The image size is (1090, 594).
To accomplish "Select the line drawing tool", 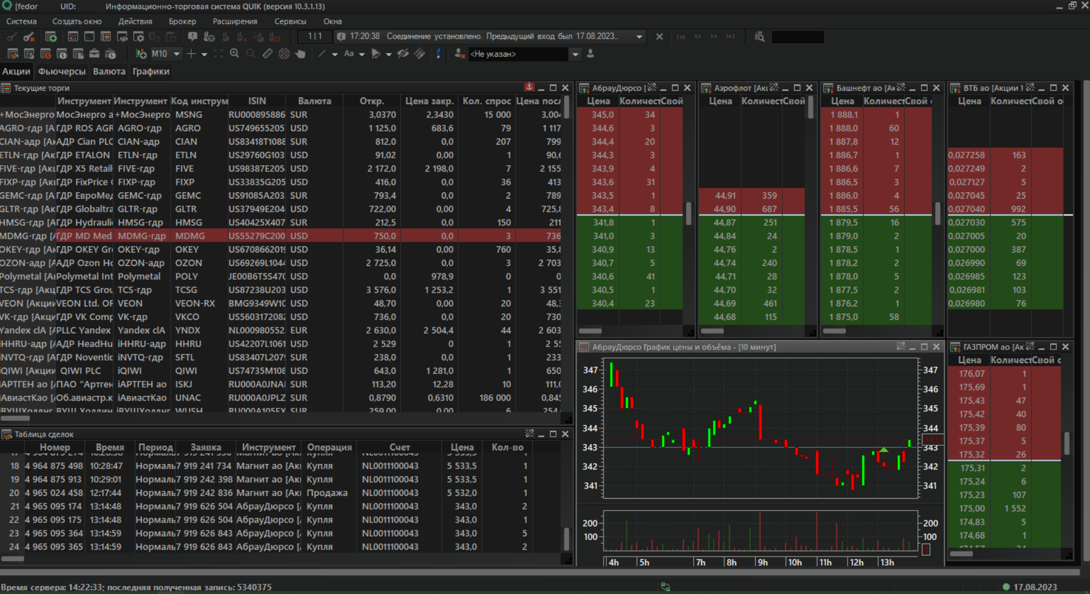I will point(322,54).
